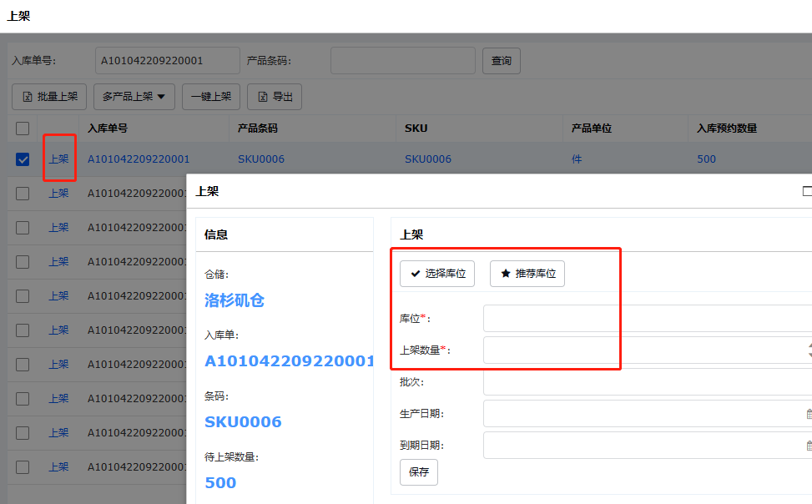Open the 生产日期 calendar picker icon
Image resolution: width=812 pixels, height=504 pixels.
[x=809, y=413]
